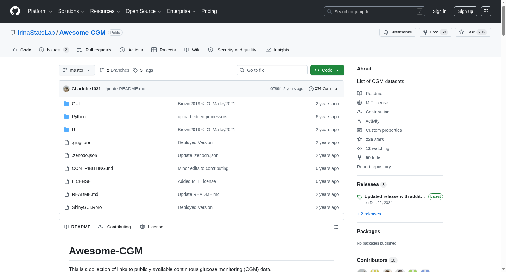Click the tags icon next to 3 Tags

(x=135, y=70)
